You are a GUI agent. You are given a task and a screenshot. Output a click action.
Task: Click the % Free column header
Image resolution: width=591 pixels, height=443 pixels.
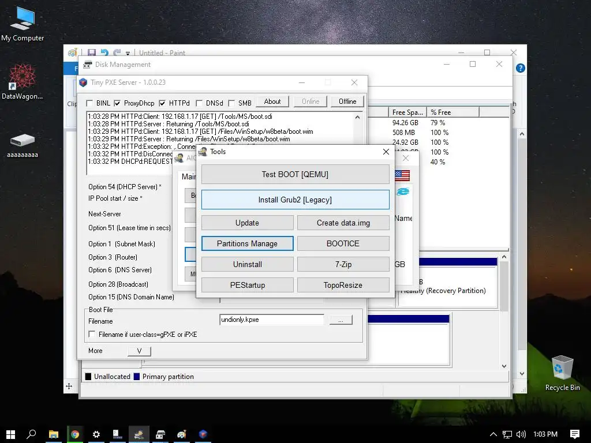[453, 112]
